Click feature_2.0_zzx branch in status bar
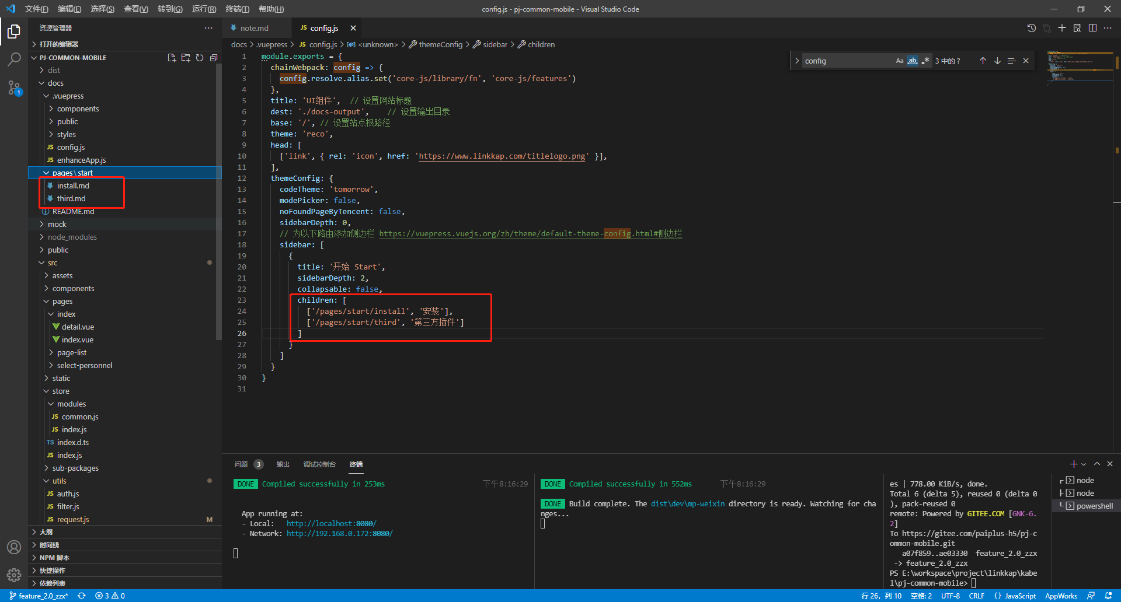The image size is (1121, 602). pyautogui.click(x=39, y=596)
